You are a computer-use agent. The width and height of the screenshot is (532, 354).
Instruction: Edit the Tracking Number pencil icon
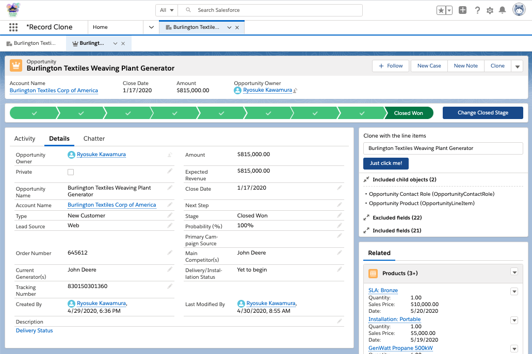coord(170,286)
